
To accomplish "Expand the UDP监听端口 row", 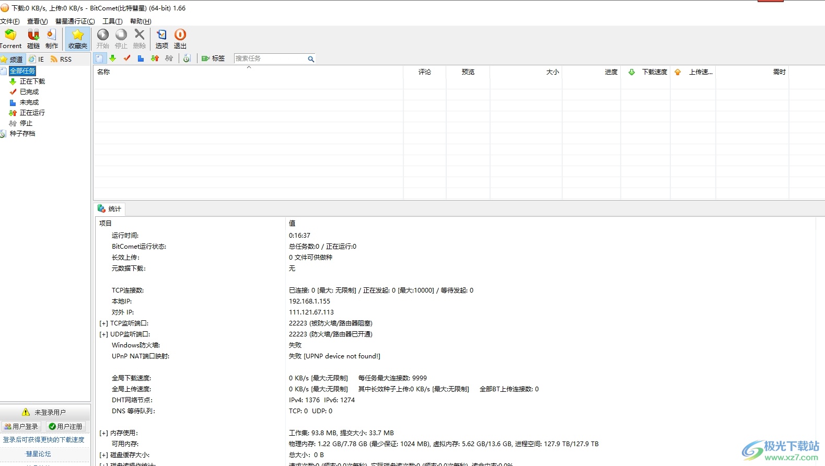I will pyautogui.click(x=103, y=335).
